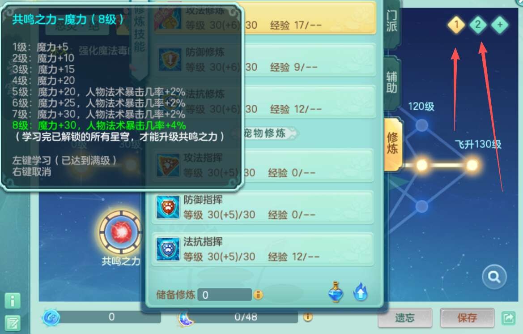This screenshot has height=334, width=523.
Task: Add a new plan with plus diamond
Action: (x=500, y=24)
